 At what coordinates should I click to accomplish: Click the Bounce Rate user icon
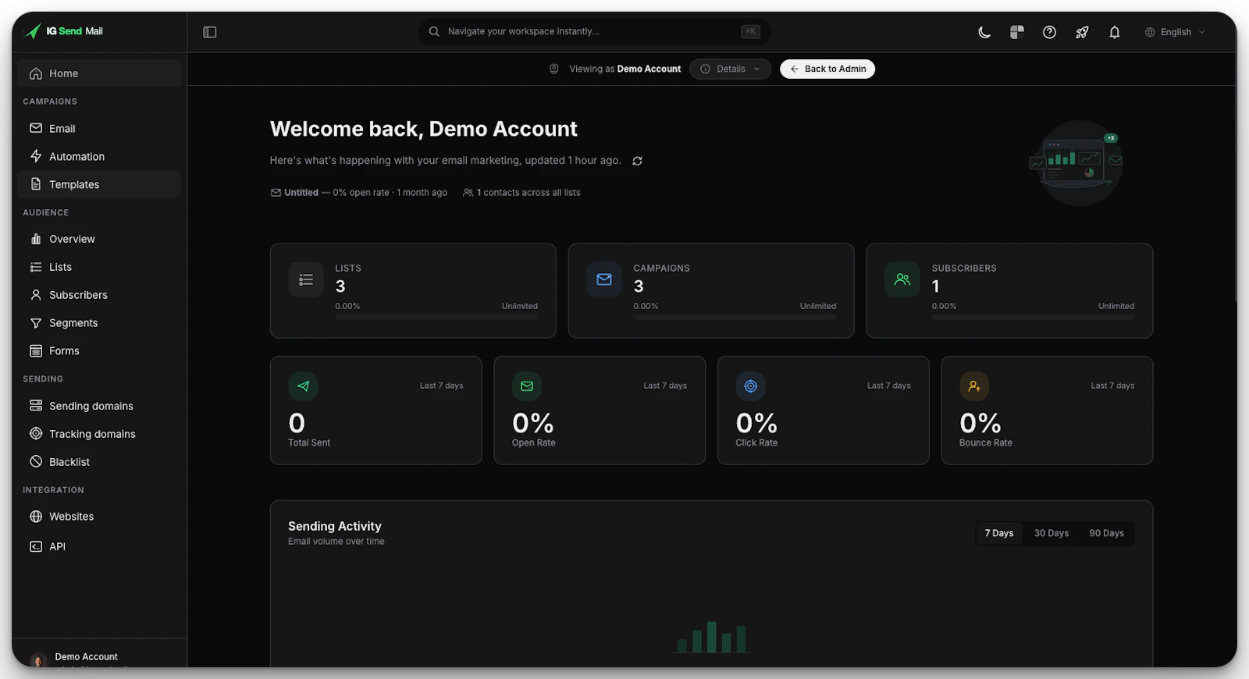(974, 386)
